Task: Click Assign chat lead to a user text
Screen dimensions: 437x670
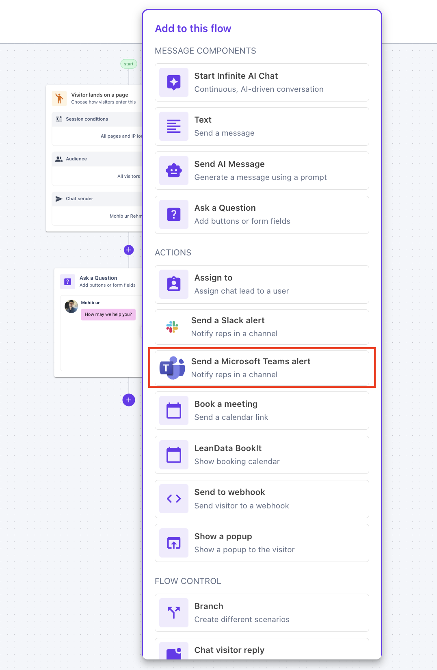Action: (x=242, y=291)
